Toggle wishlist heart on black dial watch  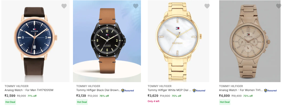pos(135,6)
